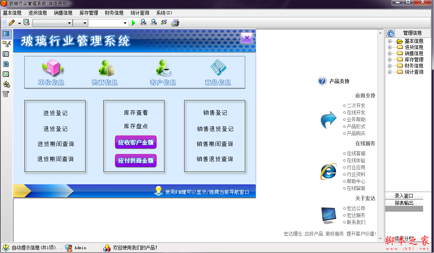Click the 产品支持 help question icon
434x253 pixels.
click(x=322, y=81)
